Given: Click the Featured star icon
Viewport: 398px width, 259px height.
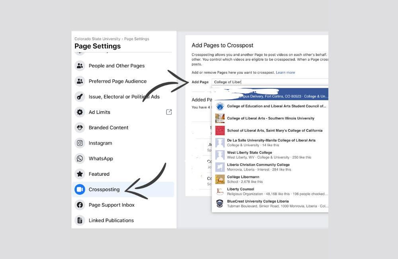Looking at the screenshot, I should point(80,174).
